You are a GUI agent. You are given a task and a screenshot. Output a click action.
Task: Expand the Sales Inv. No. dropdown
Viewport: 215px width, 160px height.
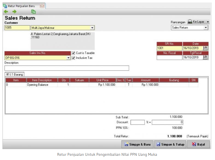click(68, 58)
